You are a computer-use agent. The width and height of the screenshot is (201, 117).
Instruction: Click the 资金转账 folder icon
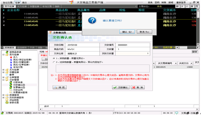tap(7, 100)
